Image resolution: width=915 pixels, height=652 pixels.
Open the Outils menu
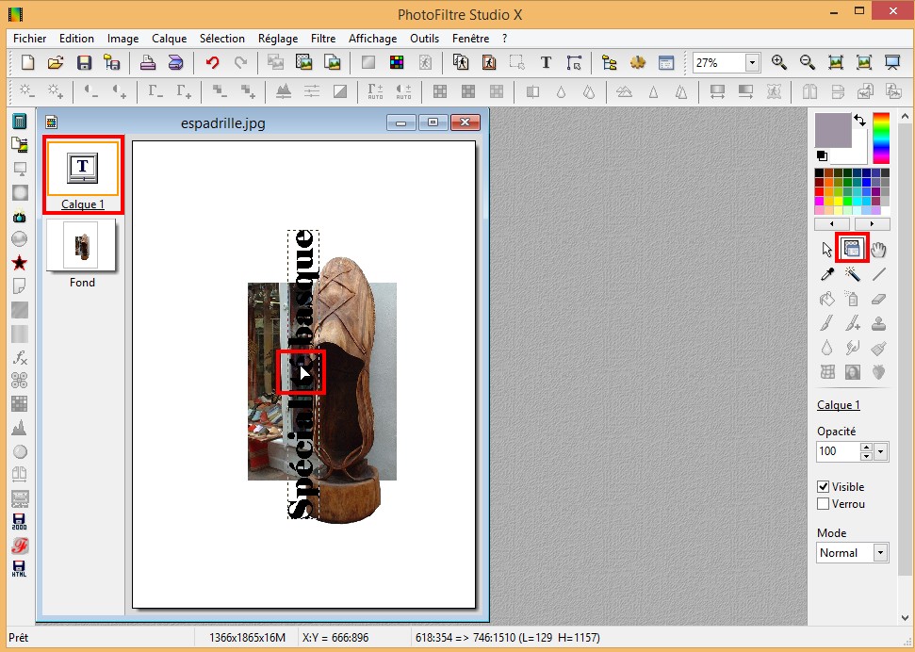click(x=424, y=39)
